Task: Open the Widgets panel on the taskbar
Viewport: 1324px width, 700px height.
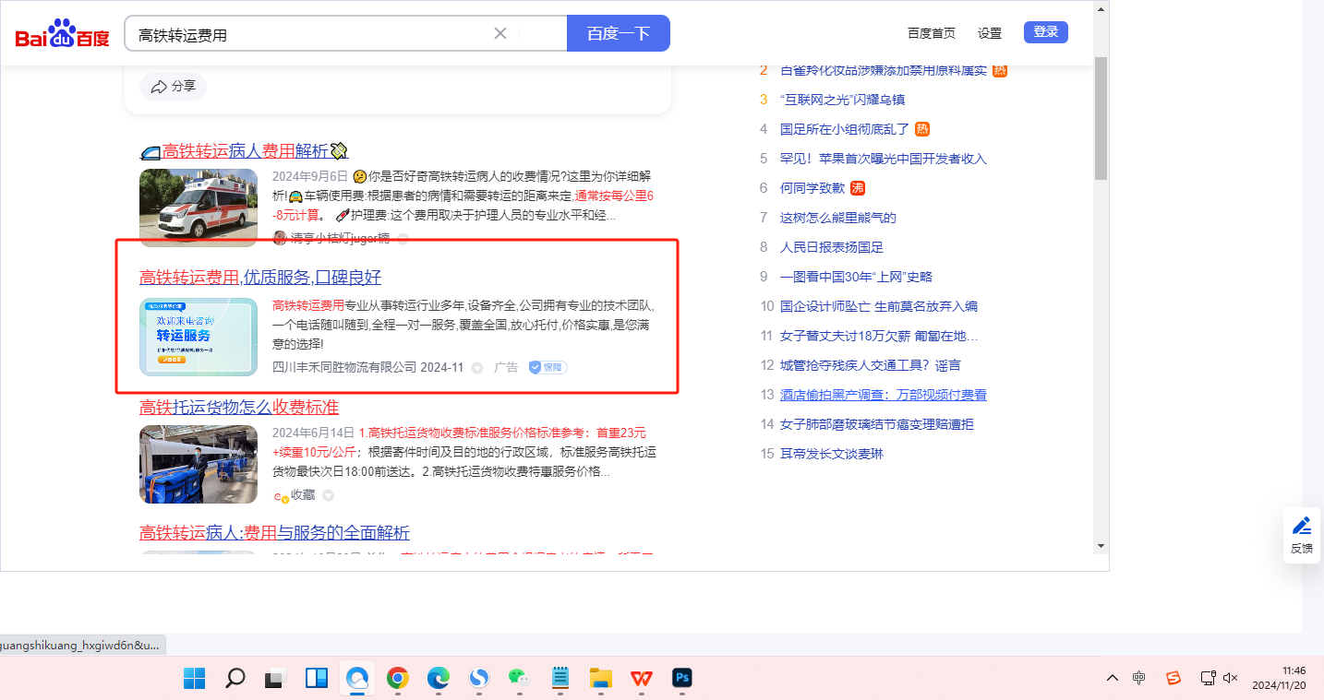Action: click(316, 679)
